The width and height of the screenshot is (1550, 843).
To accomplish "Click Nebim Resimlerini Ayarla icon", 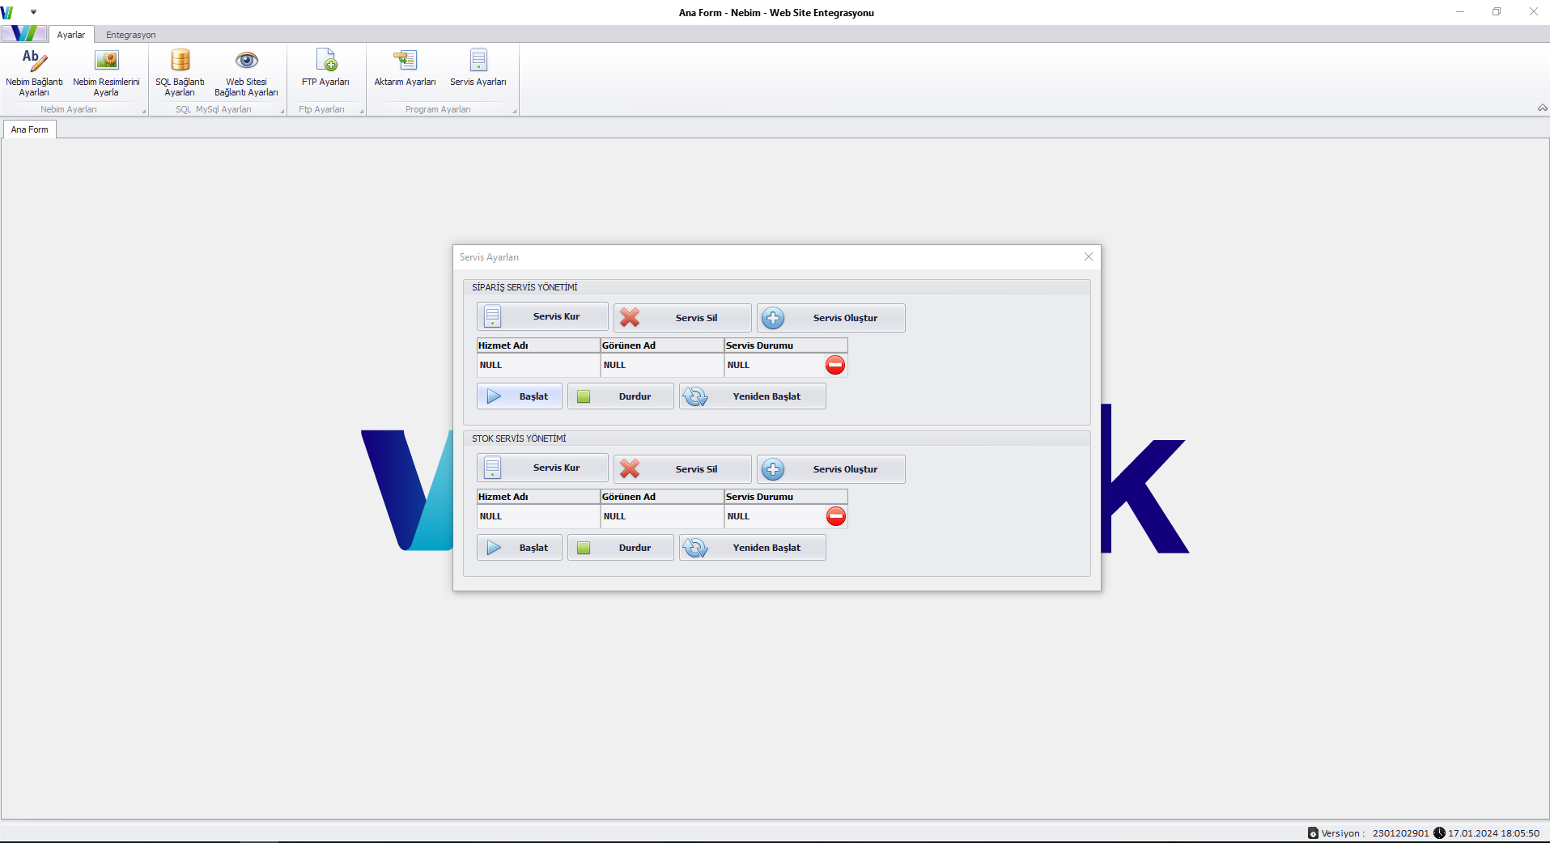I will 106,61.
